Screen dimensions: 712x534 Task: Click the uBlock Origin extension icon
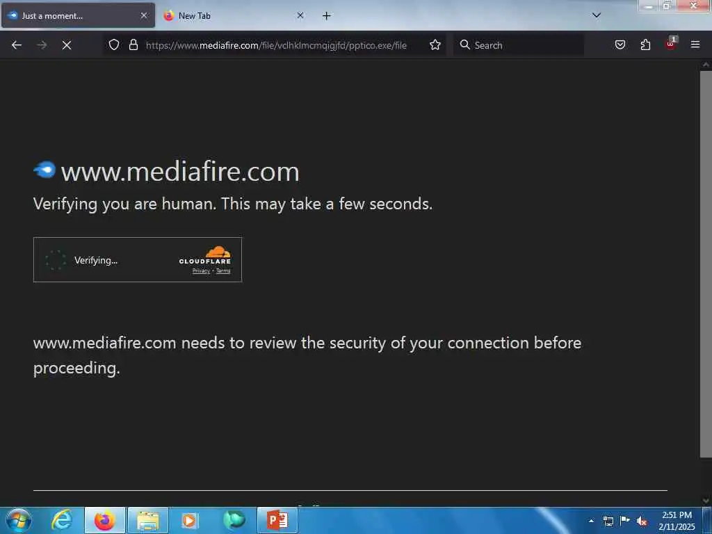(x=671, y=44)
